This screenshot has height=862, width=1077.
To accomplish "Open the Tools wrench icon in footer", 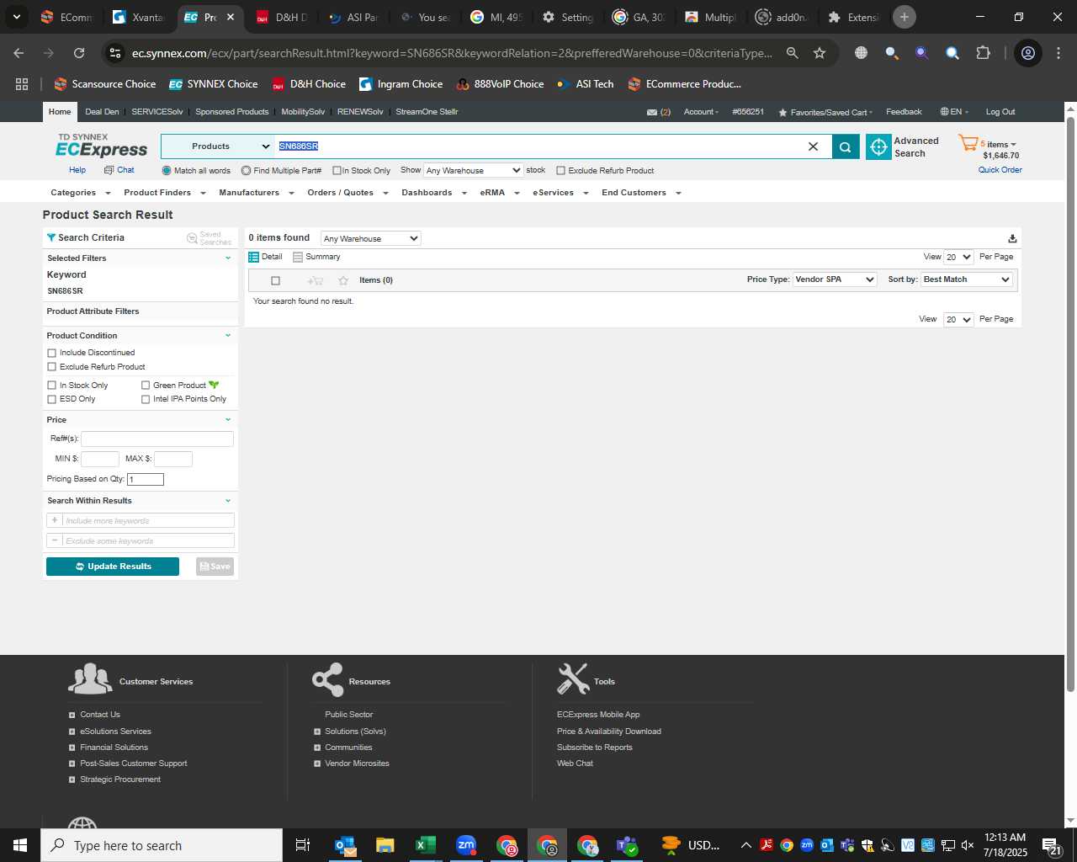I will [x=573, y=678].
